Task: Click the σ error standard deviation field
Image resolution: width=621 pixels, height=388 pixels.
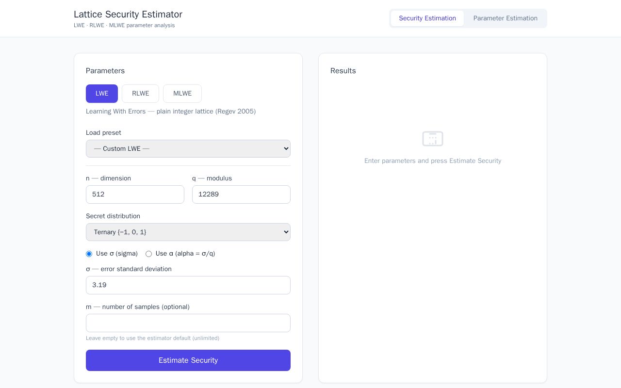Action: pos(188,285)
